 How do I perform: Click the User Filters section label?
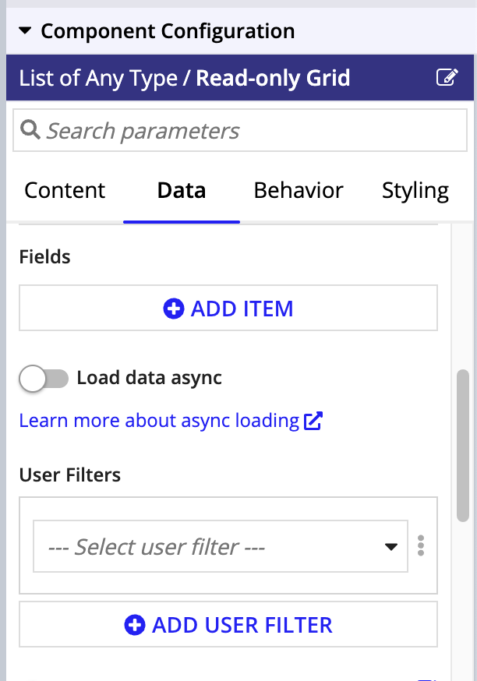[70, 475]
